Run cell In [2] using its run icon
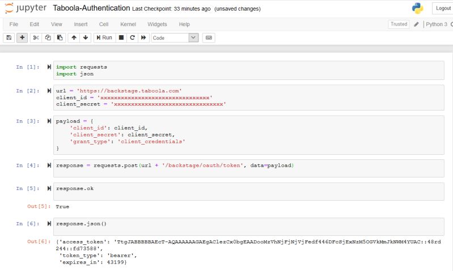This screenshot has width=453, height=271. [x=49, y=91]
